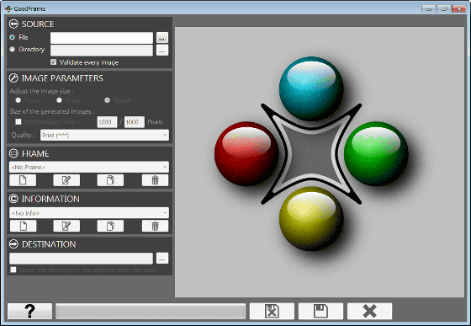Toggle the Validate every image checkbox
Image resolution: width=471 pixels, height=326 pixels.
tap(54, 62)
